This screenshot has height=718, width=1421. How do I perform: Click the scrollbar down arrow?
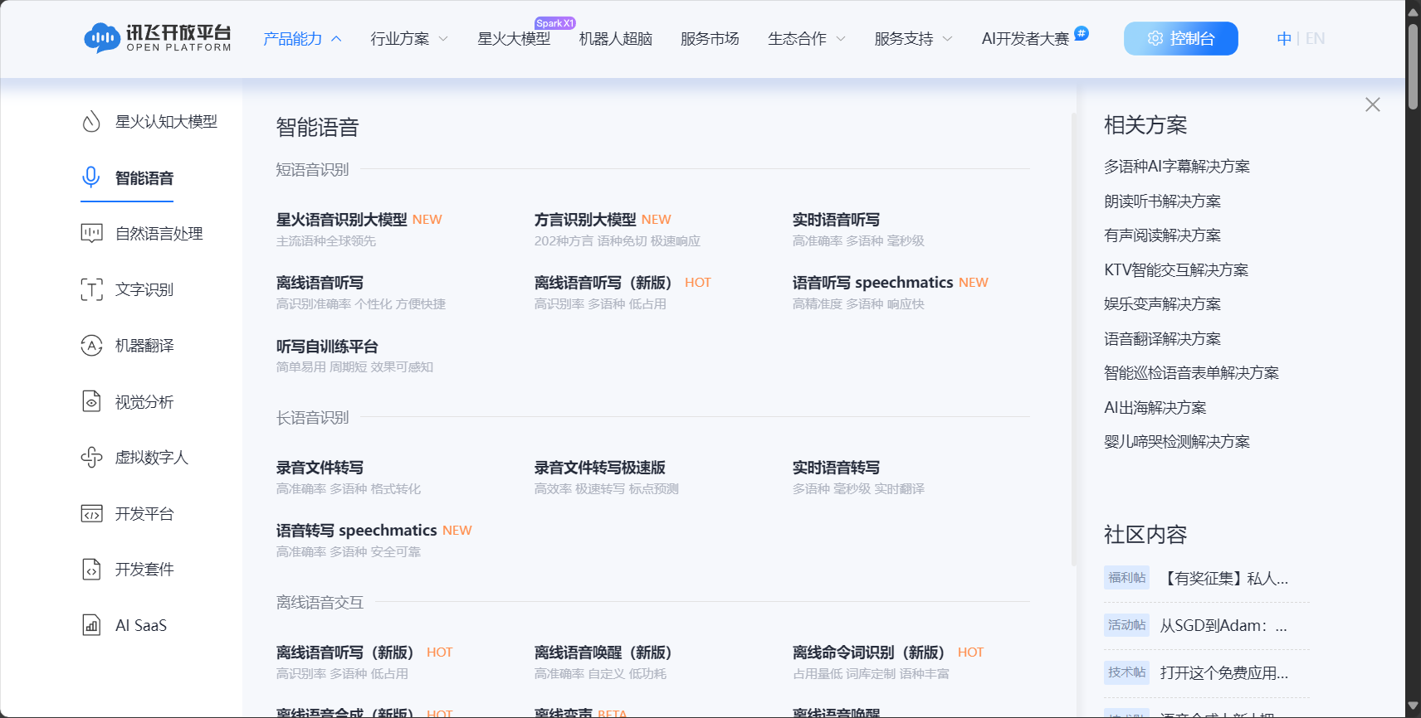click(x=1413, y=707)
